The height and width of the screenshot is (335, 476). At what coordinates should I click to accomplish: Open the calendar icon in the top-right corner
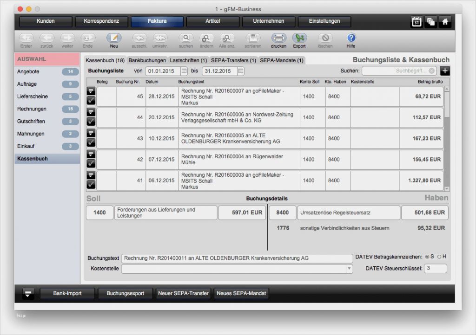(x=416, y=21)
